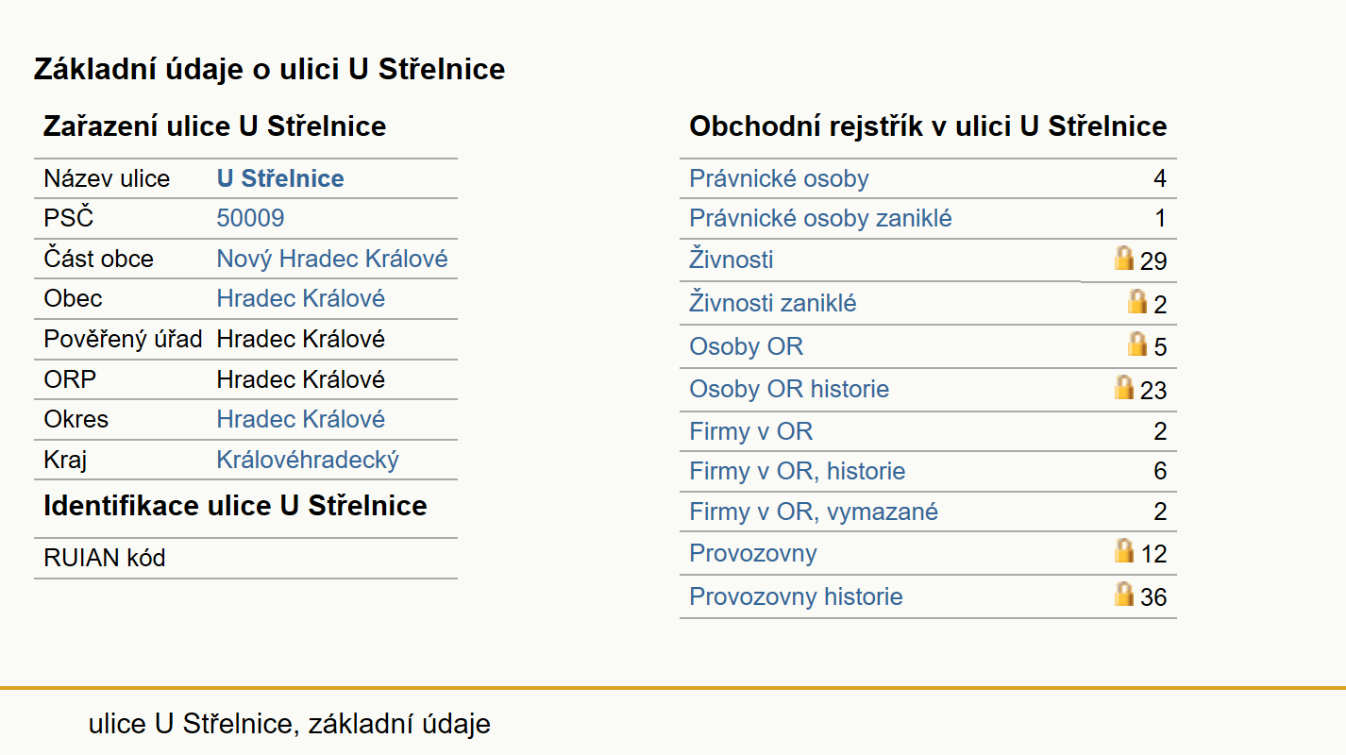Open the Královéhradecký region link
This screenshot has width=1346, height=755.
coord(308,461)
